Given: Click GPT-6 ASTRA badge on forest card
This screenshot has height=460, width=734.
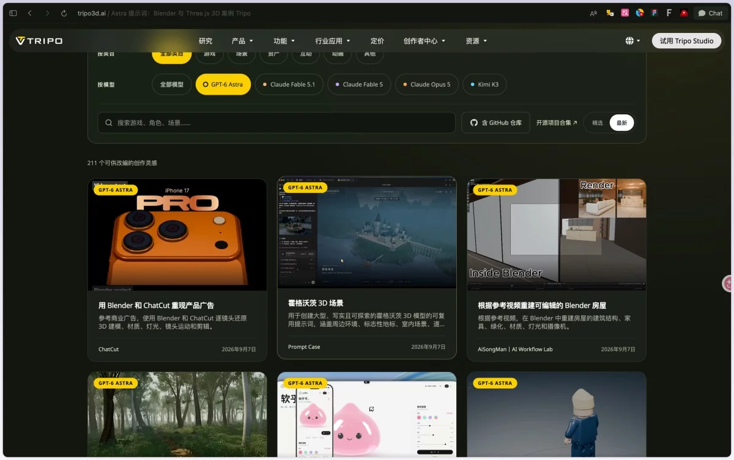Looking at the screenshot, I should pyautogui.click(x=116, y=383).
